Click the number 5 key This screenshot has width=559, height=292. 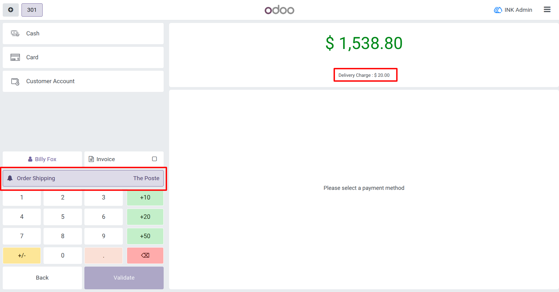coord(63,217)
